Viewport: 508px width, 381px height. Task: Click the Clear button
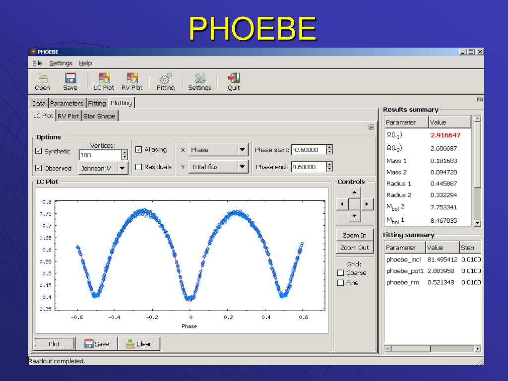point(139,344)
